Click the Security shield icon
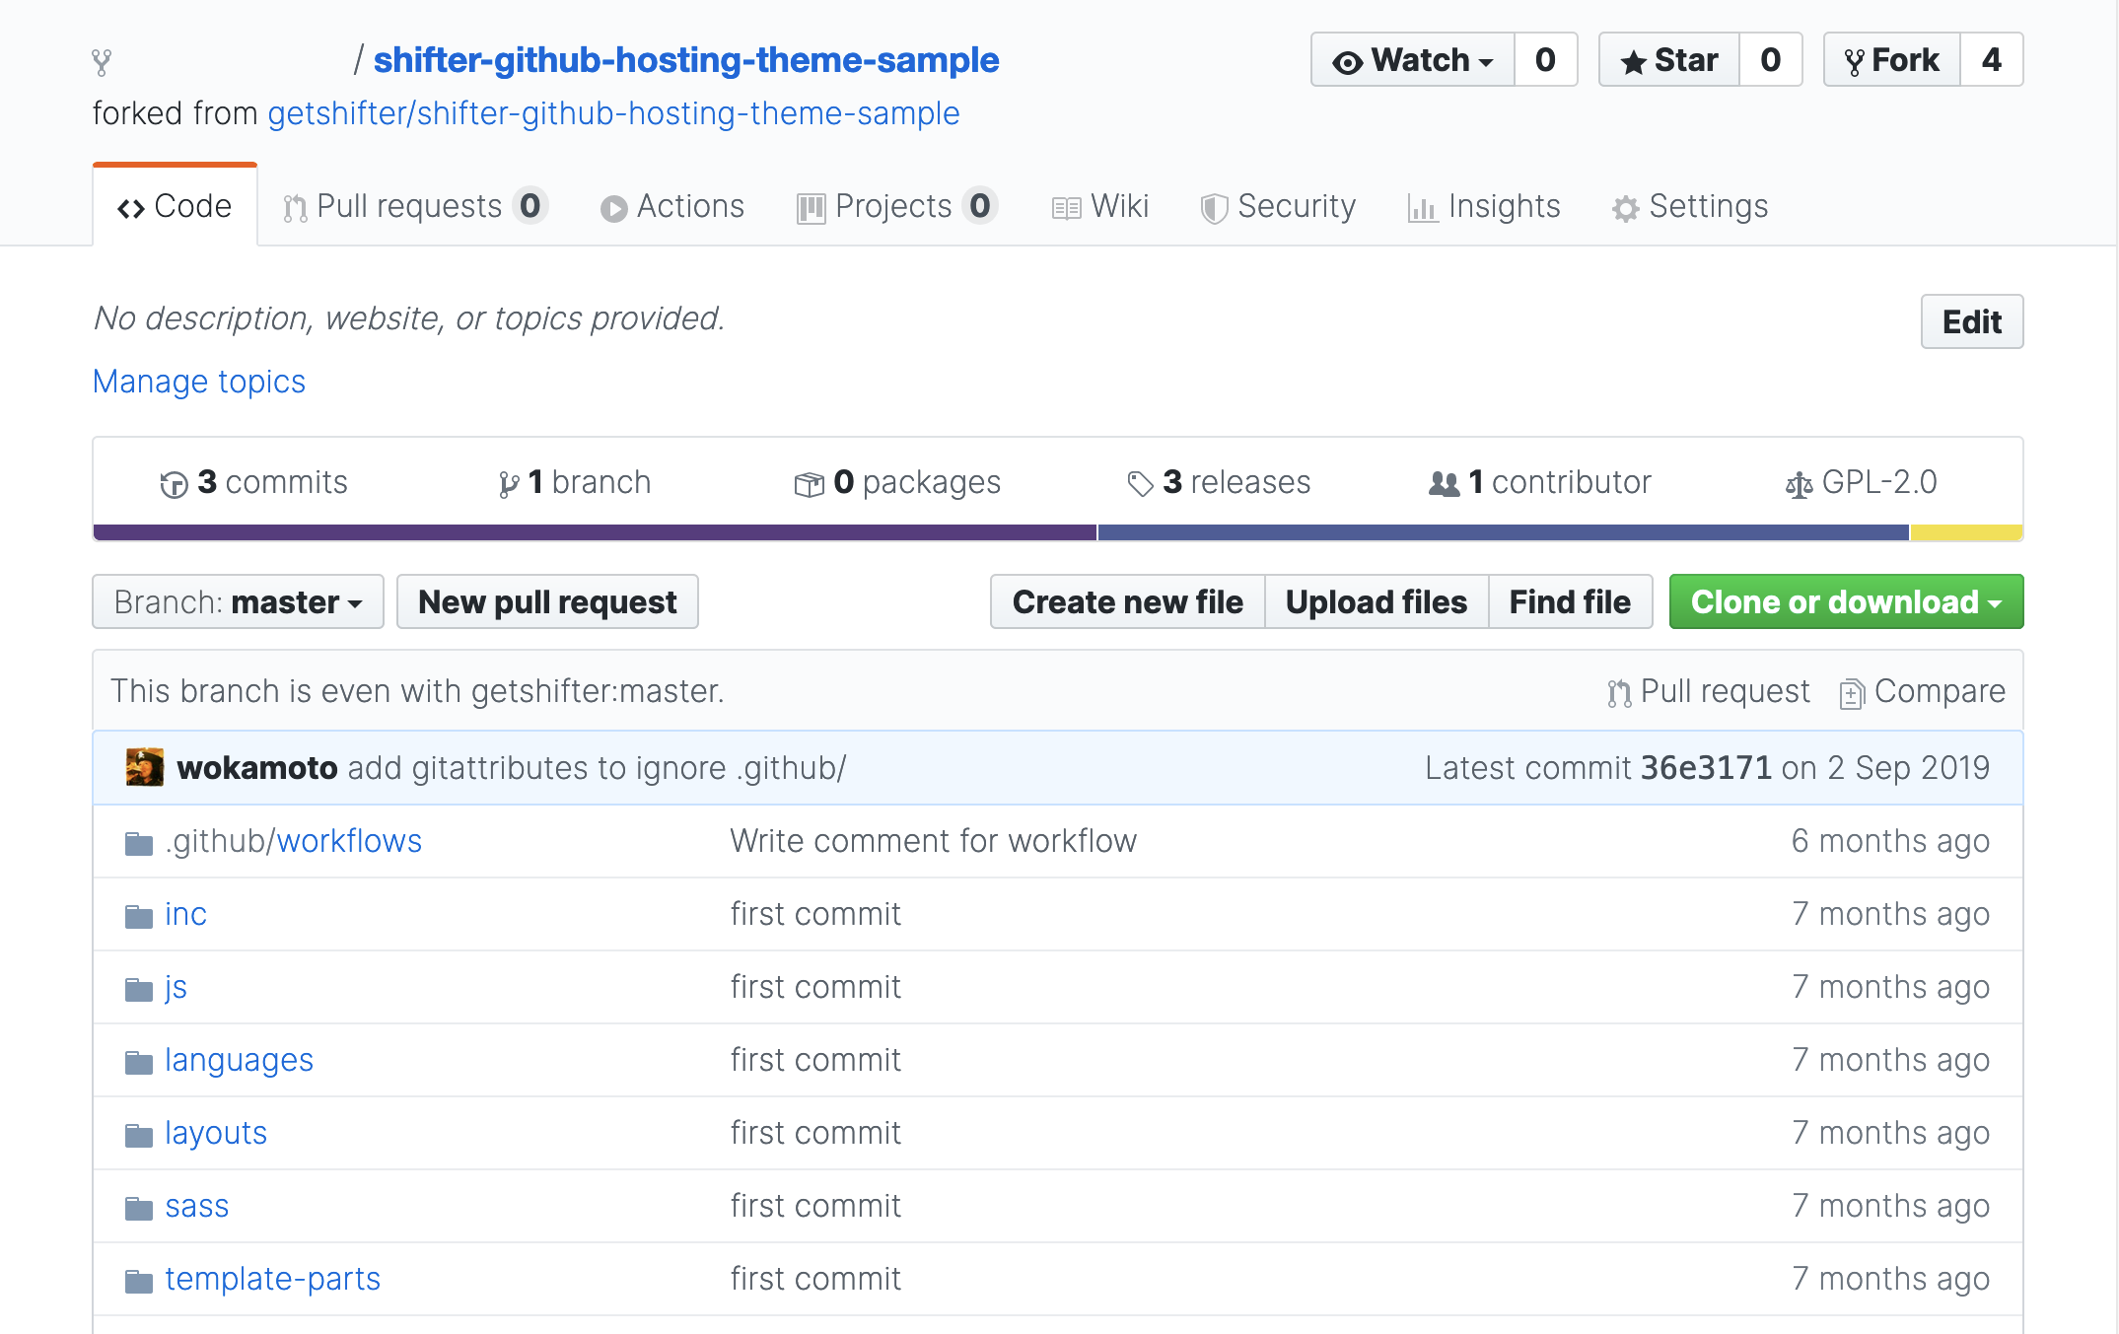2119x1334 pixels. 1214,208
